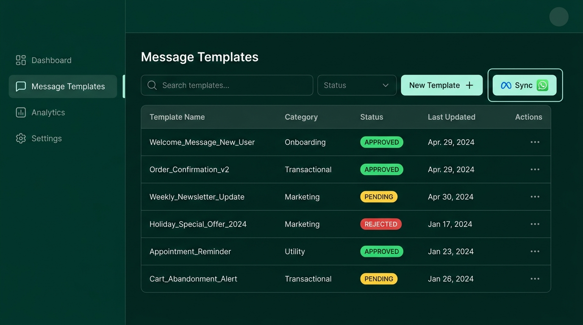Open the Order_Confirmation_v2 template

click(189, 170)
